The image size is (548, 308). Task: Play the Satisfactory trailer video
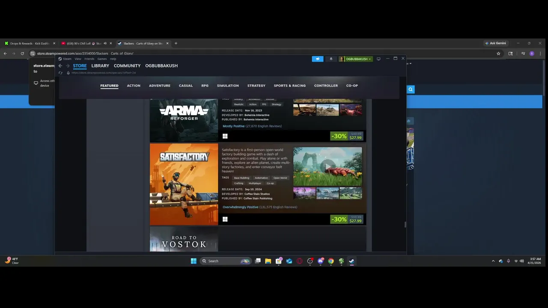click(x=328, y=166)
